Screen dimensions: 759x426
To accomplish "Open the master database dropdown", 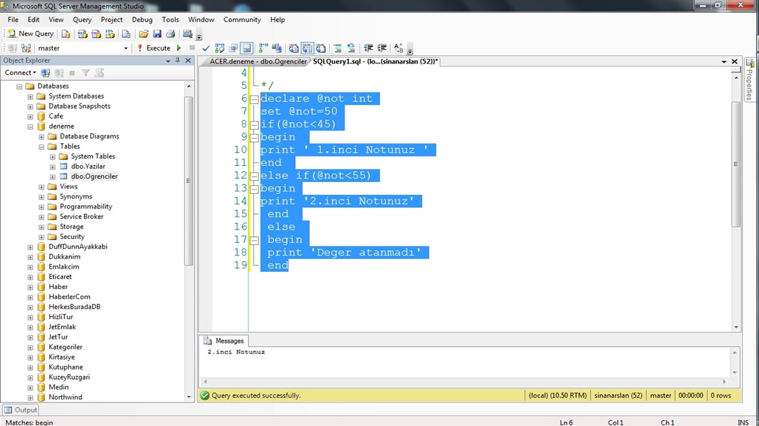I will [x=126, y=48].
